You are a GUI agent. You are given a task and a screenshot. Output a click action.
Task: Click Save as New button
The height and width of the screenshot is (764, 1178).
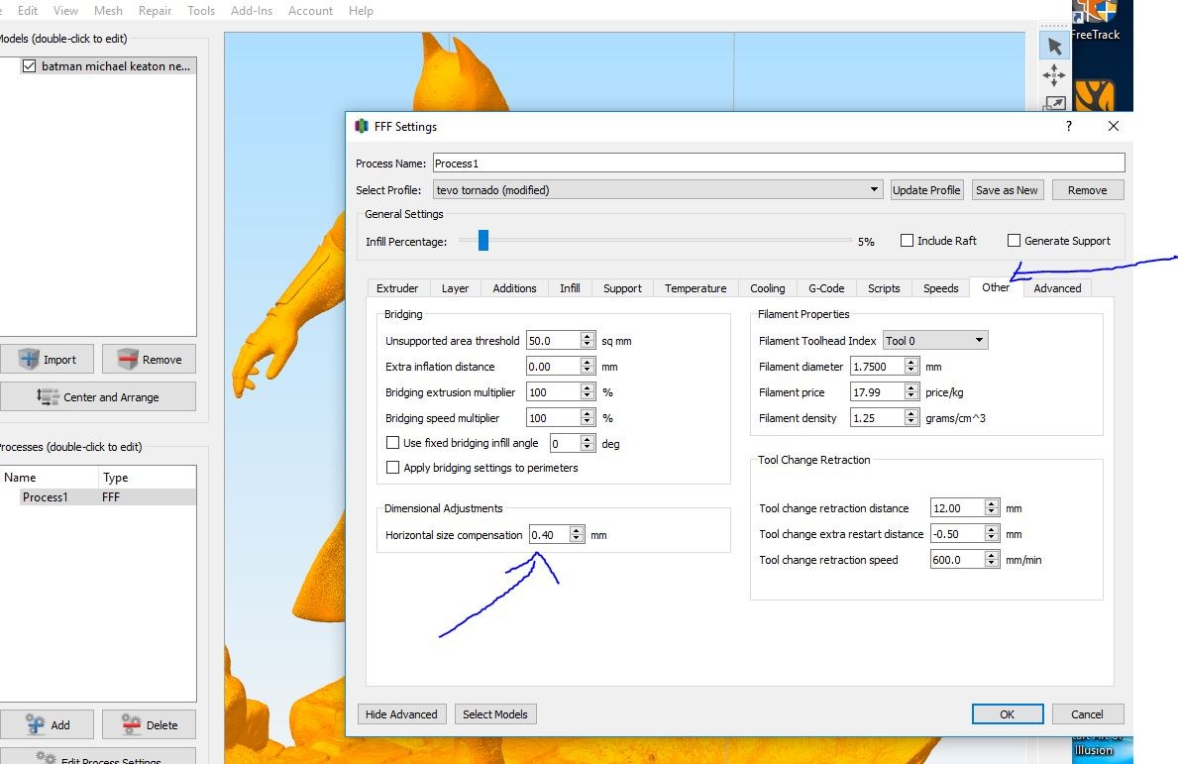1007,190
